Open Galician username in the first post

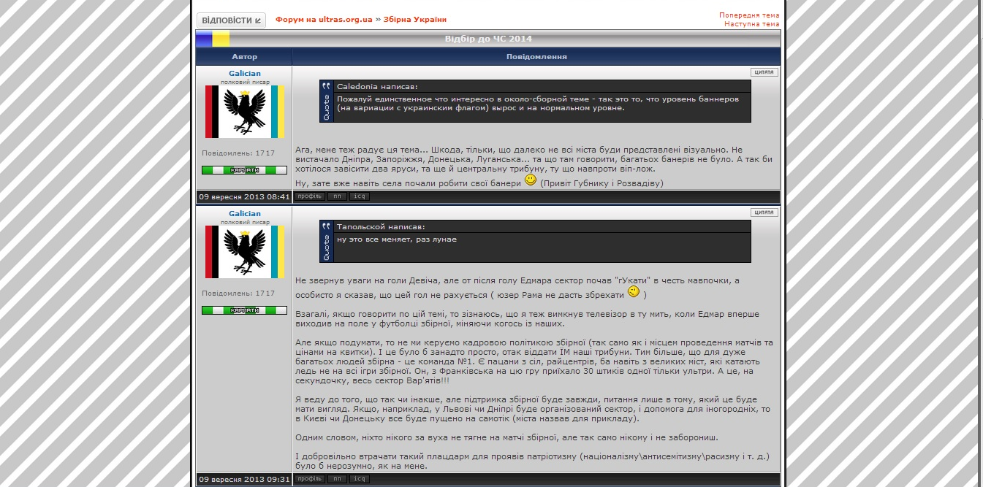coord(244,74)
